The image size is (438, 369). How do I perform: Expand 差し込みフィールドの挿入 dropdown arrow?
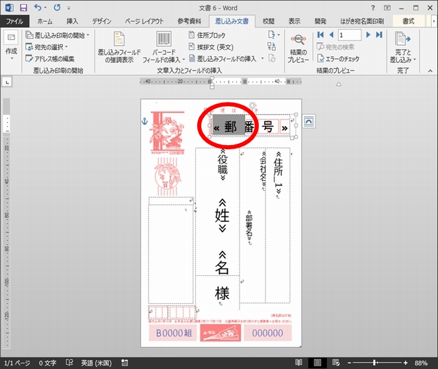(262, 59)
